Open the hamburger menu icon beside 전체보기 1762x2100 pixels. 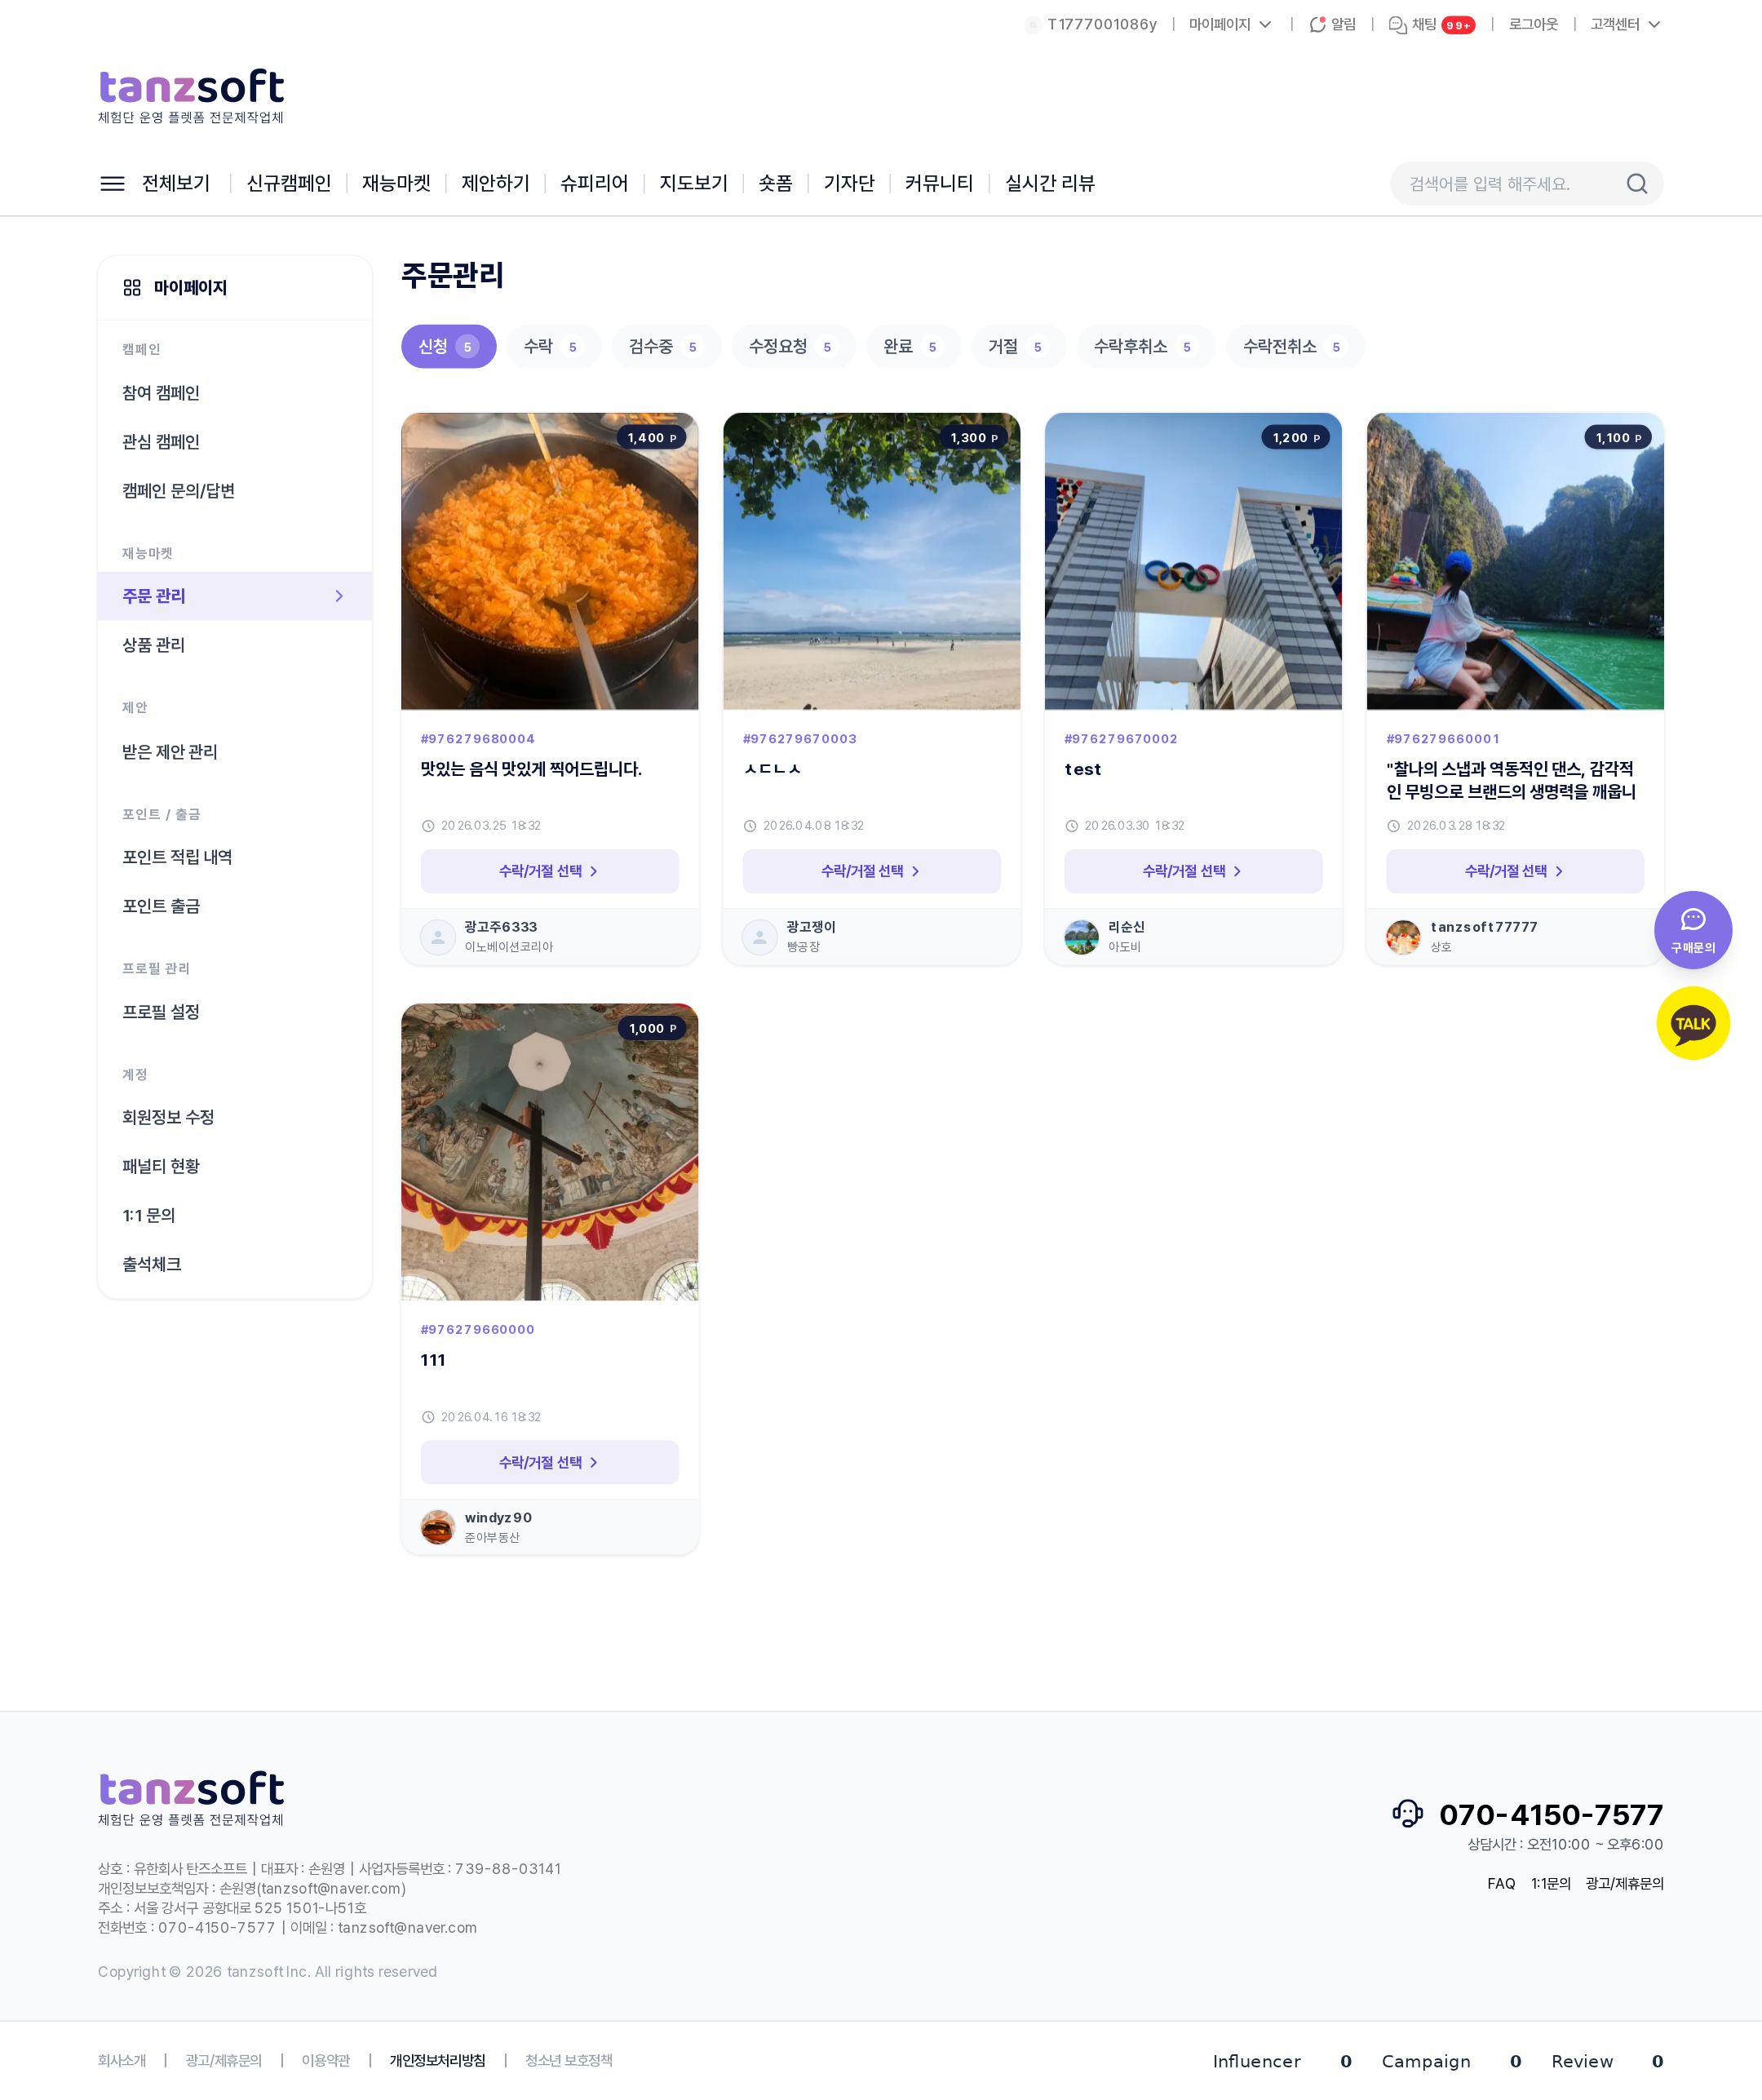click(x=112, y=183)
